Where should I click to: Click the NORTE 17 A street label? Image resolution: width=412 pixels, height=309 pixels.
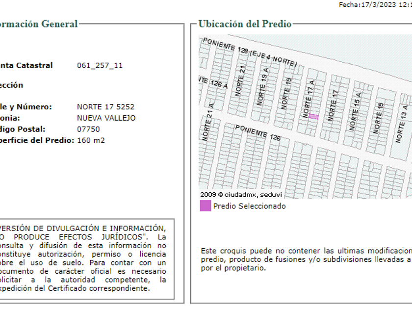tap(309, 99)
